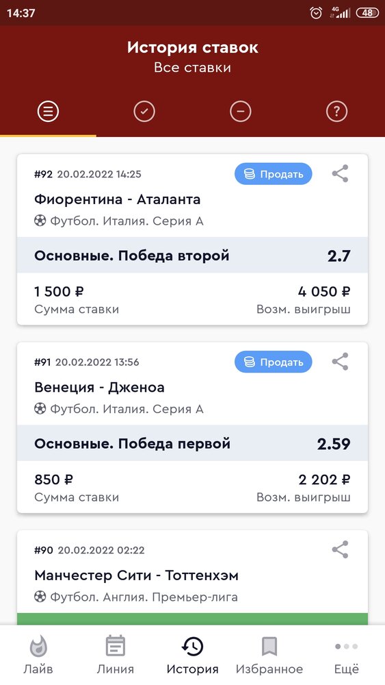The width and height of the screenshot is (385, 685).
Task: Open the Ещё menu
Action: pos(347,654)
